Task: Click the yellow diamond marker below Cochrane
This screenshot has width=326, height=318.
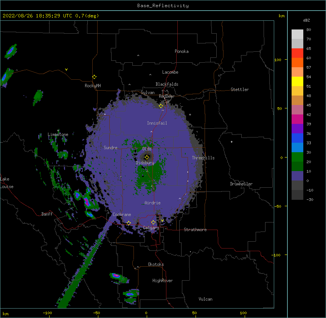Action: [x=129, y=223]
